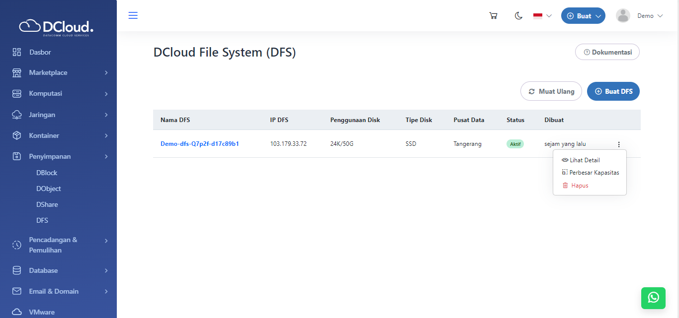Open the language flag dropdown
Image resolution: width=679 pixels, height=318 pixels.
[x=542, y=16]
